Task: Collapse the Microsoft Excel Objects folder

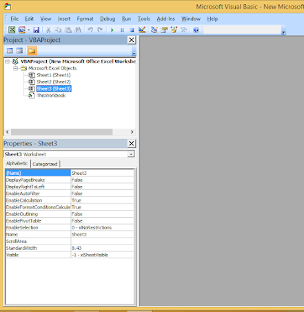Action: [15, 68]
